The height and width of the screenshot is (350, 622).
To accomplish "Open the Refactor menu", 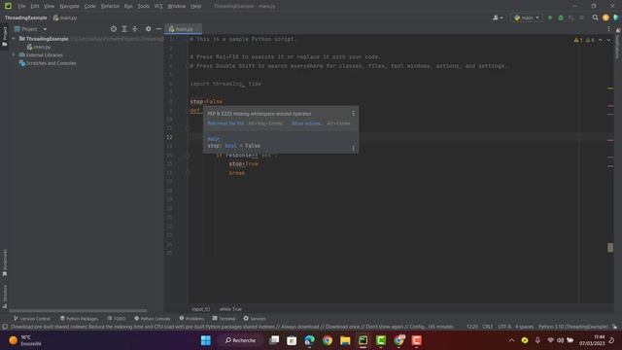I will [x=110, y=6].
